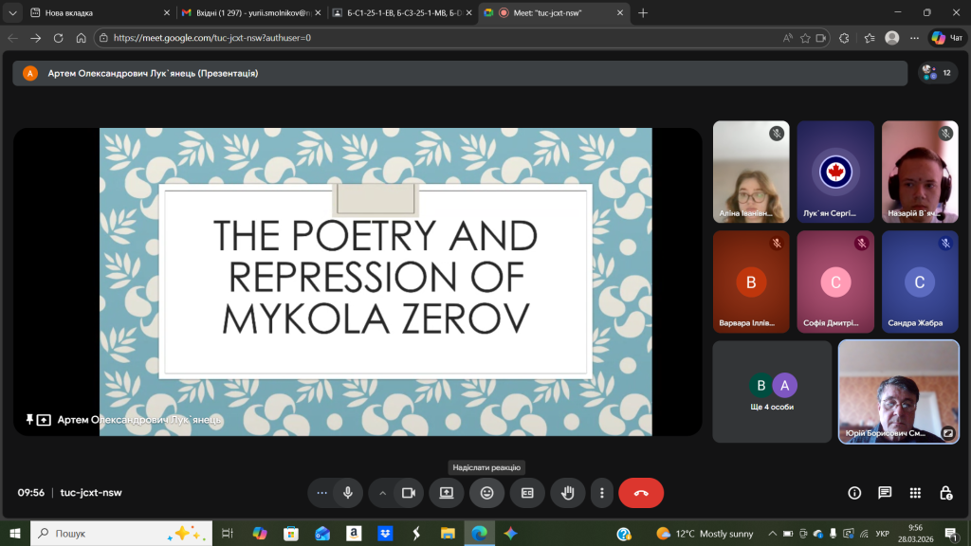Select Аліна's video tile thumbnail

point(750,172)
